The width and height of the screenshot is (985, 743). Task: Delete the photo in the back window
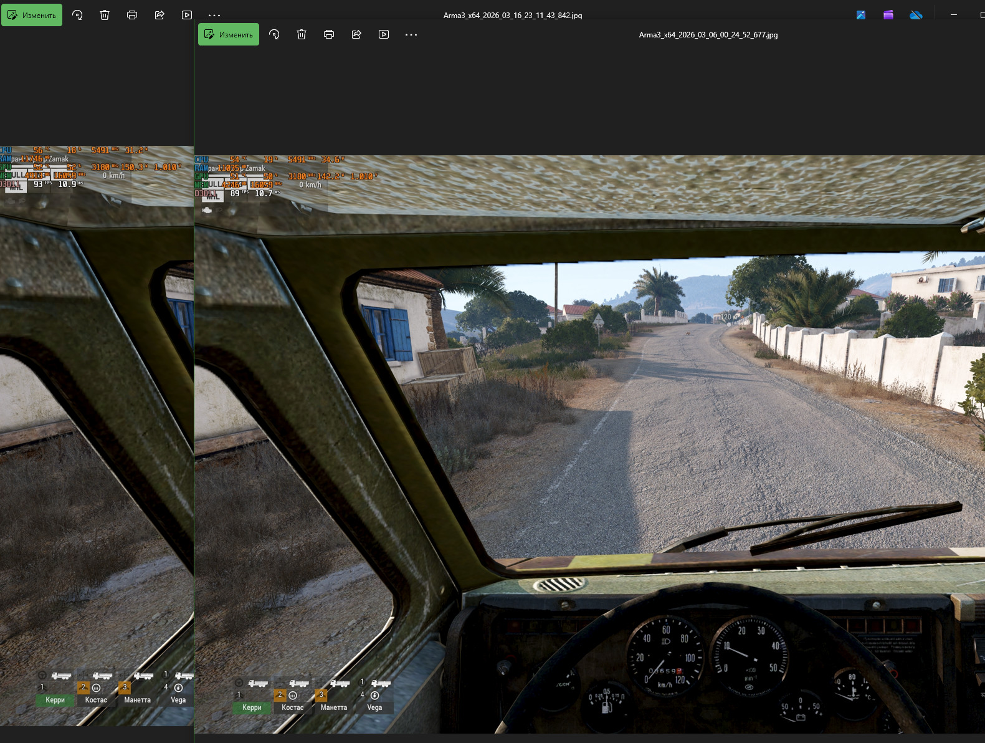tap(105, 15)
